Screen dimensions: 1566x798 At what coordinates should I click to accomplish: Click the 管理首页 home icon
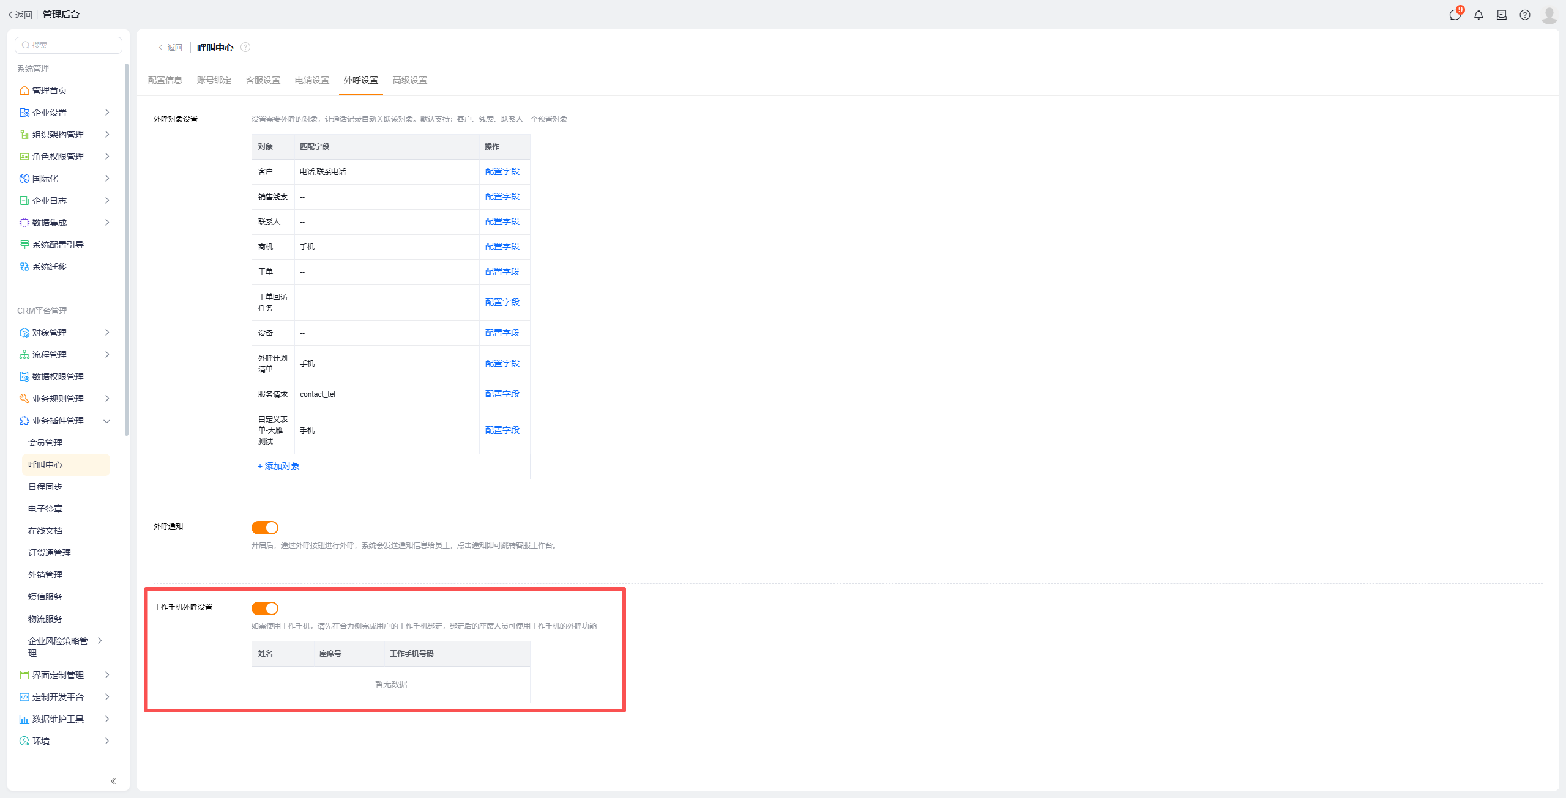[24, 91]
